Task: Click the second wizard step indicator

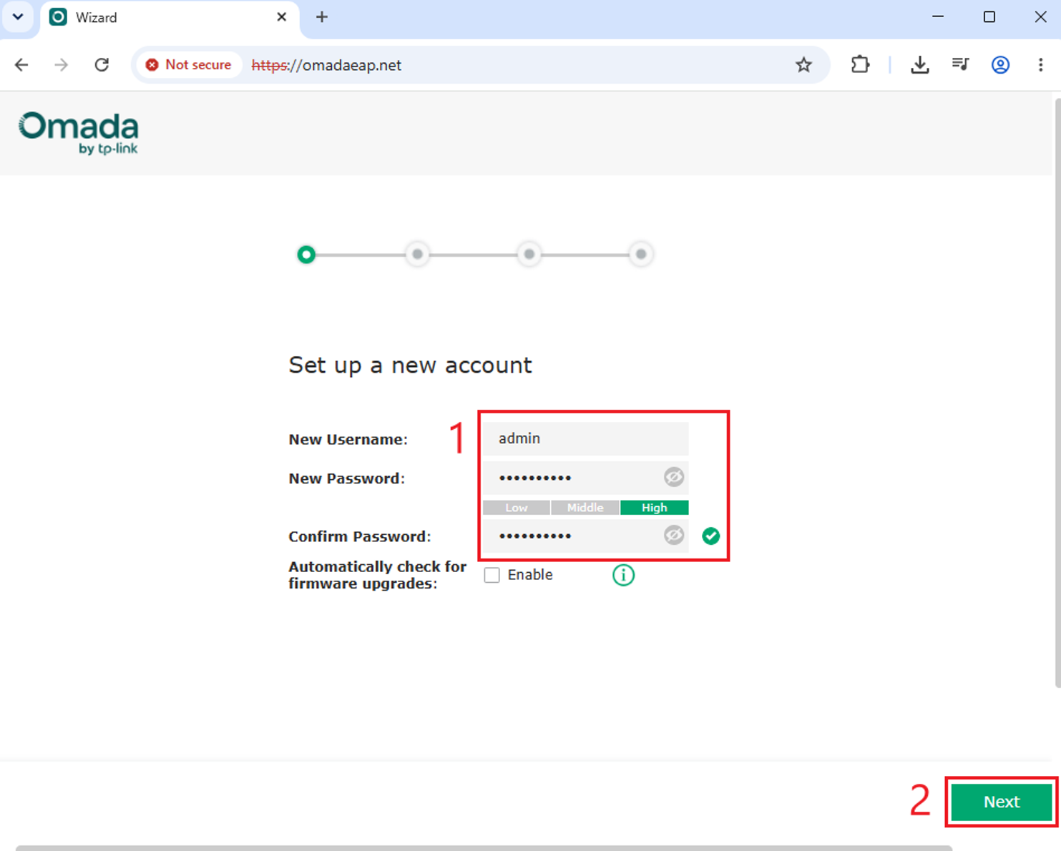Action: [418, 255]
